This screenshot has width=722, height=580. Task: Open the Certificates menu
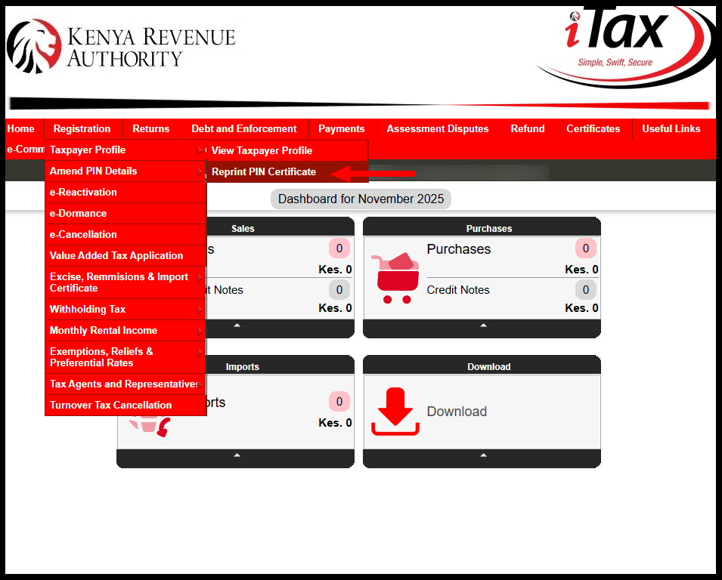pyautogui.click(x=593, y=129)
